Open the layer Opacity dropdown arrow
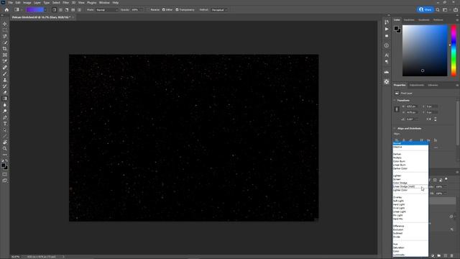Viewport: 460px width, 259px height. click(445, 187)
